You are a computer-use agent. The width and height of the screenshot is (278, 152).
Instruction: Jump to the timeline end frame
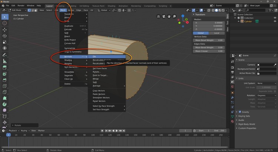[124, 131]
